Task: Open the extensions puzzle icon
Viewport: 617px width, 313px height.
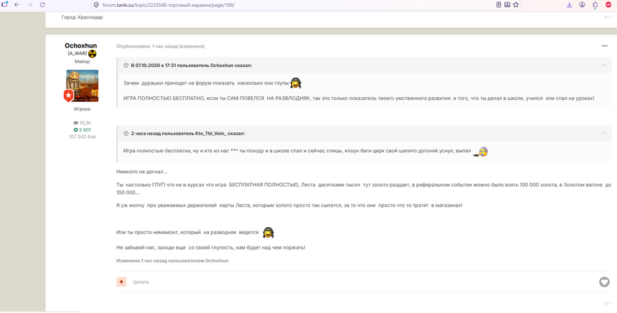Action: [x=595, y=5]
